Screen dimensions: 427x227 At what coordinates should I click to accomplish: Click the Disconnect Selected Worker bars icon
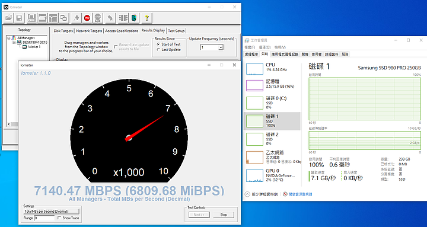(123, 18)
